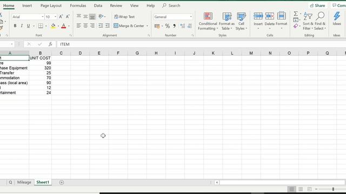Align text right
Viewport: 346px width, 194px height.
pos(92,26)
